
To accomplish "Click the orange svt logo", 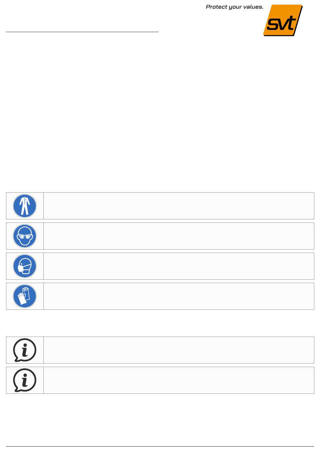I will click(283, 20).
